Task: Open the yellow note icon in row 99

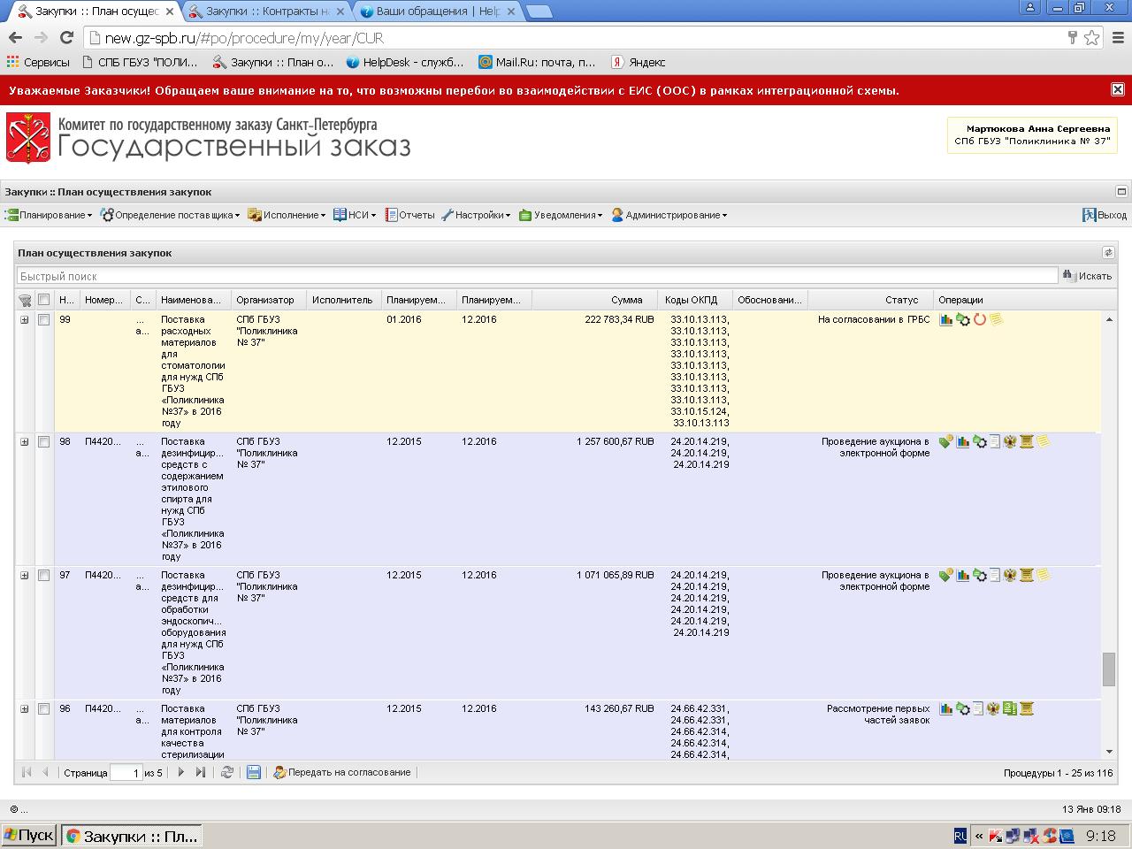Action: pos(996,319)
